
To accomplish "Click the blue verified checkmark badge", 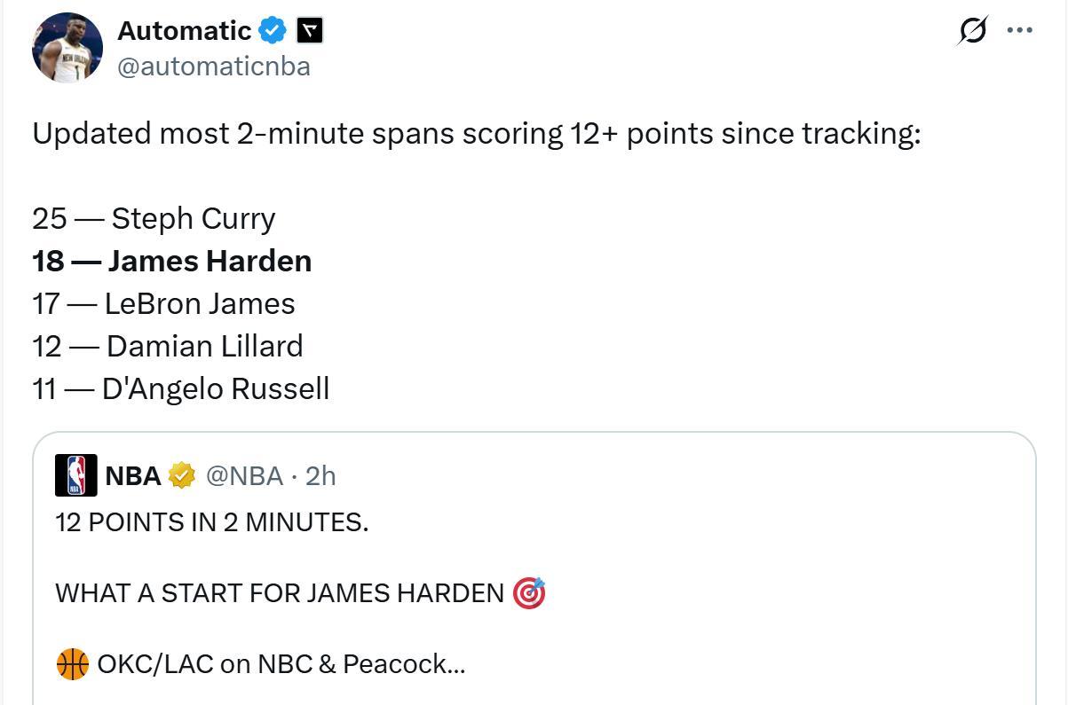I will [x=273, y=31].
